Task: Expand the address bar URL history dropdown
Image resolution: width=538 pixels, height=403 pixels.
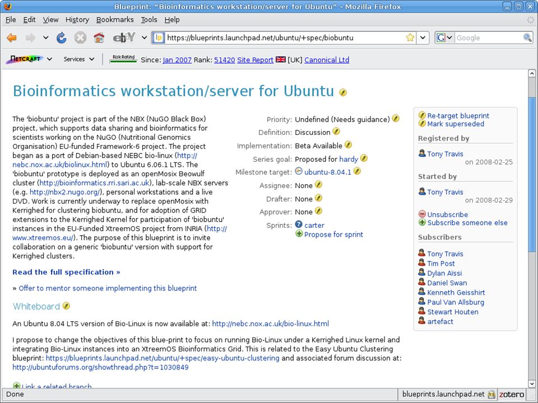Action: pos(423,38)
